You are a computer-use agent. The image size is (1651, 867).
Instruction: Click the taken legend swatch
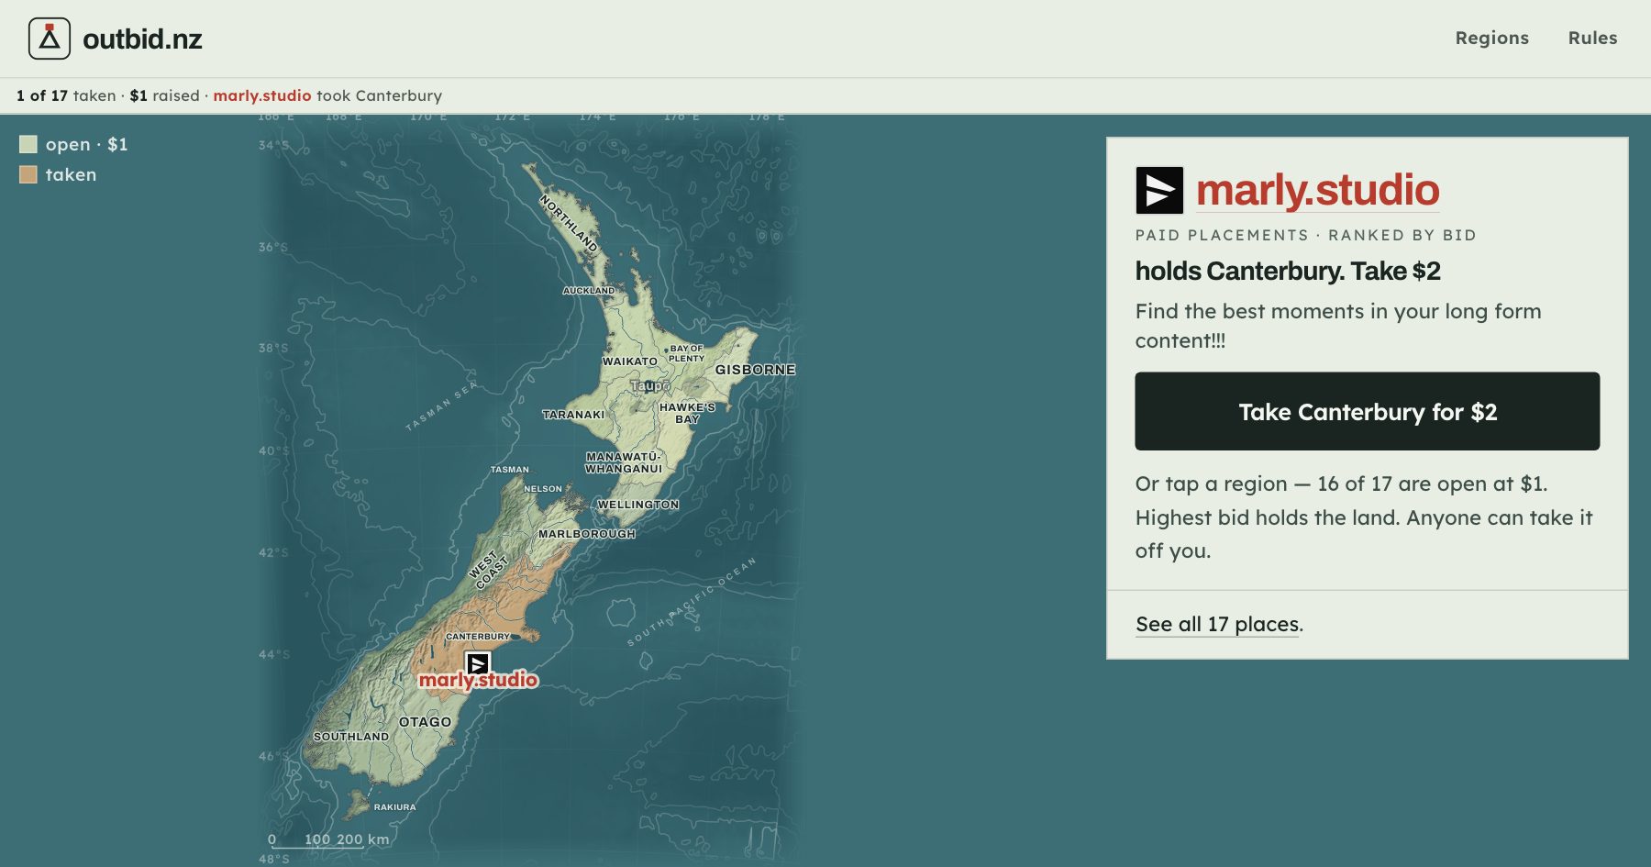coord(28,174)
